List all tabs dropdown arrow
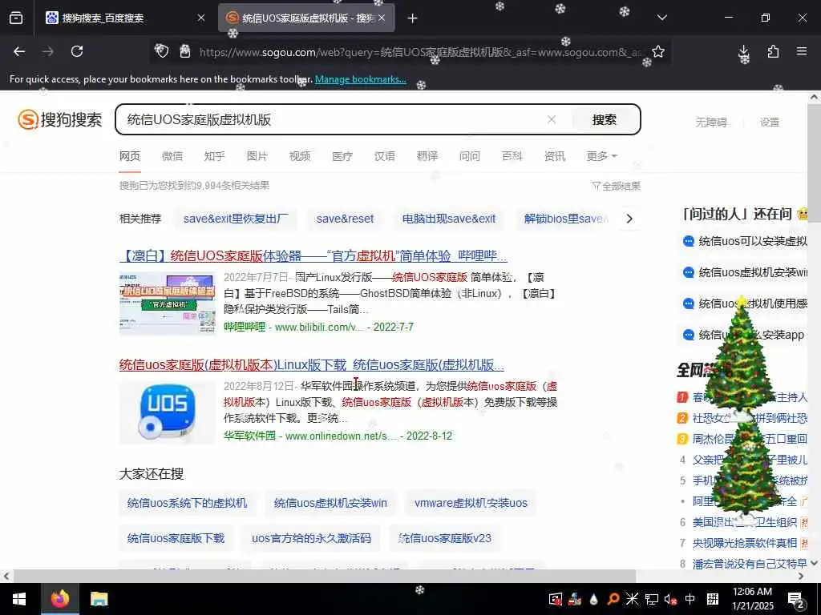The width and height of the screenshot is (821, 615). point(661,18)
